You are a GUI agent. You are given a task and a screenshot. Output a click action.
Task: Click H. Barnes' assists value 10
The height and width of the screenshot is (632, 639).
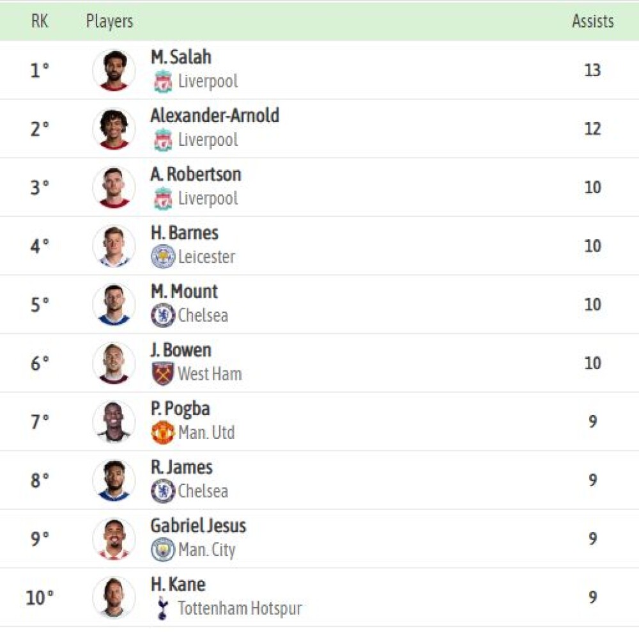(x=592, y=246)
